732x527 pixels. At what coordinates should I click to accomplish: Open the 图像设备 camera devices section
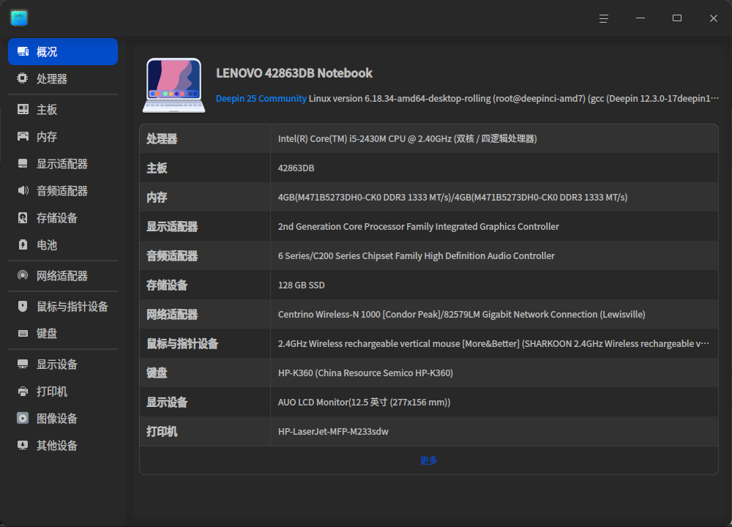(62, 418)
